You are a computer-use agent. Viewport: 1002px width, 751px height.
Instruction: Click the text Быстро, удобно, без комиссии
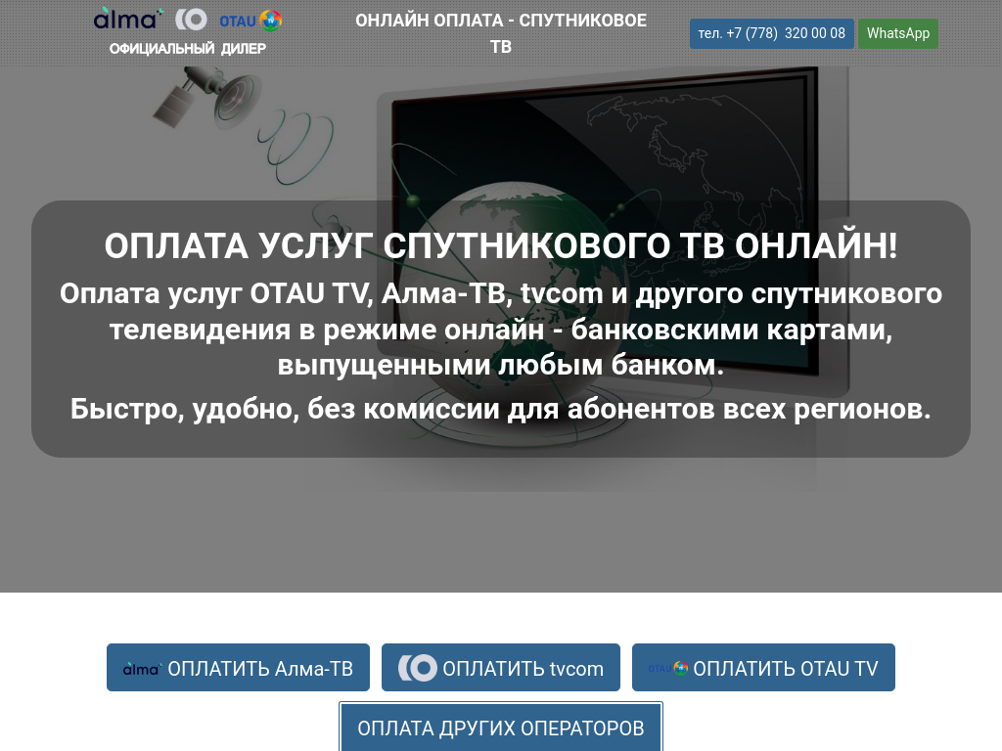(285, 409)
